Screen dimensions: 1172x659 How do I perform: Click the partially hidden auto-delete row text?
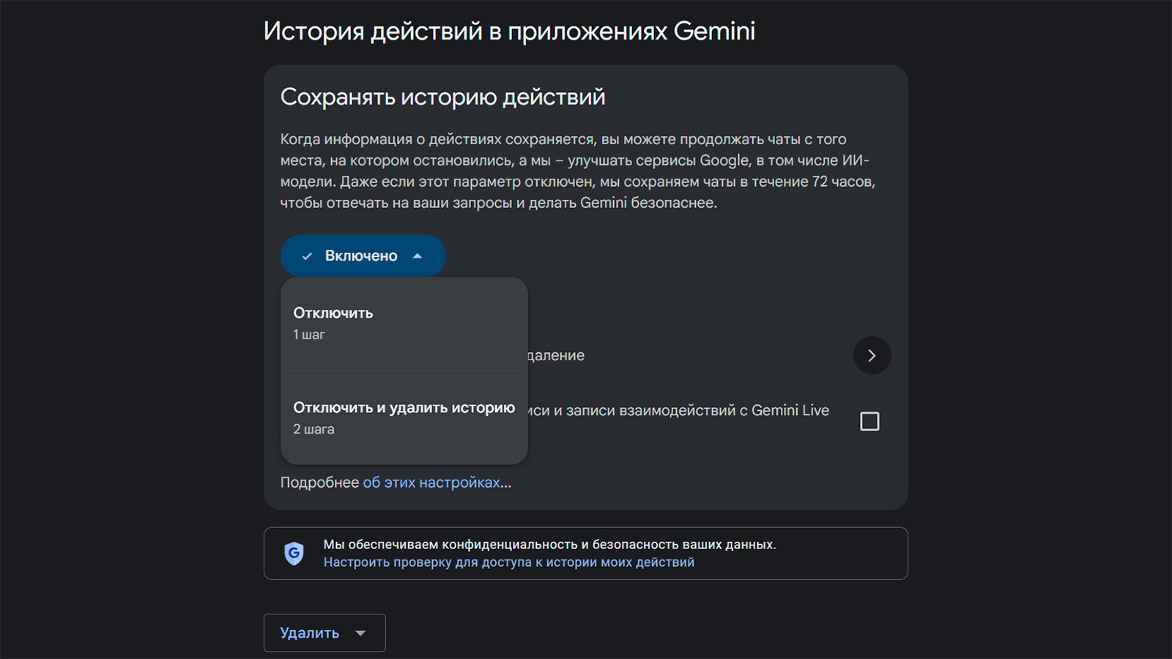click(556, 356)
